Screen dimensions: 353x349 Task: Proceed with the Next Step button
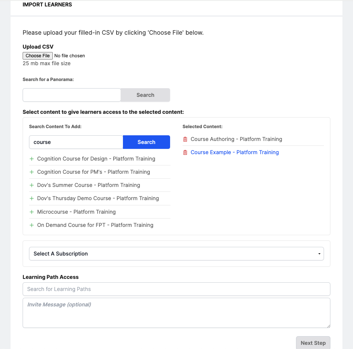click(x=313, y=343)
